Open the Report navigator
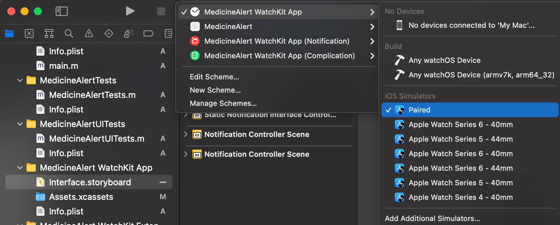Viewport: 560px width, 225px height. [x=168, y=33]
